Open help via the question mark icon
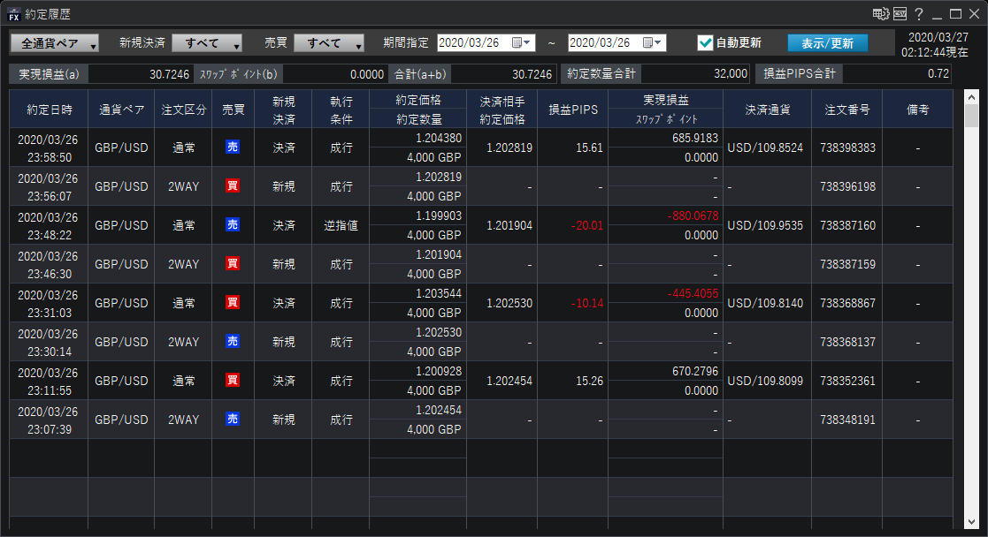The height and width of the screenshot is (537, 988). click(919, 13)
